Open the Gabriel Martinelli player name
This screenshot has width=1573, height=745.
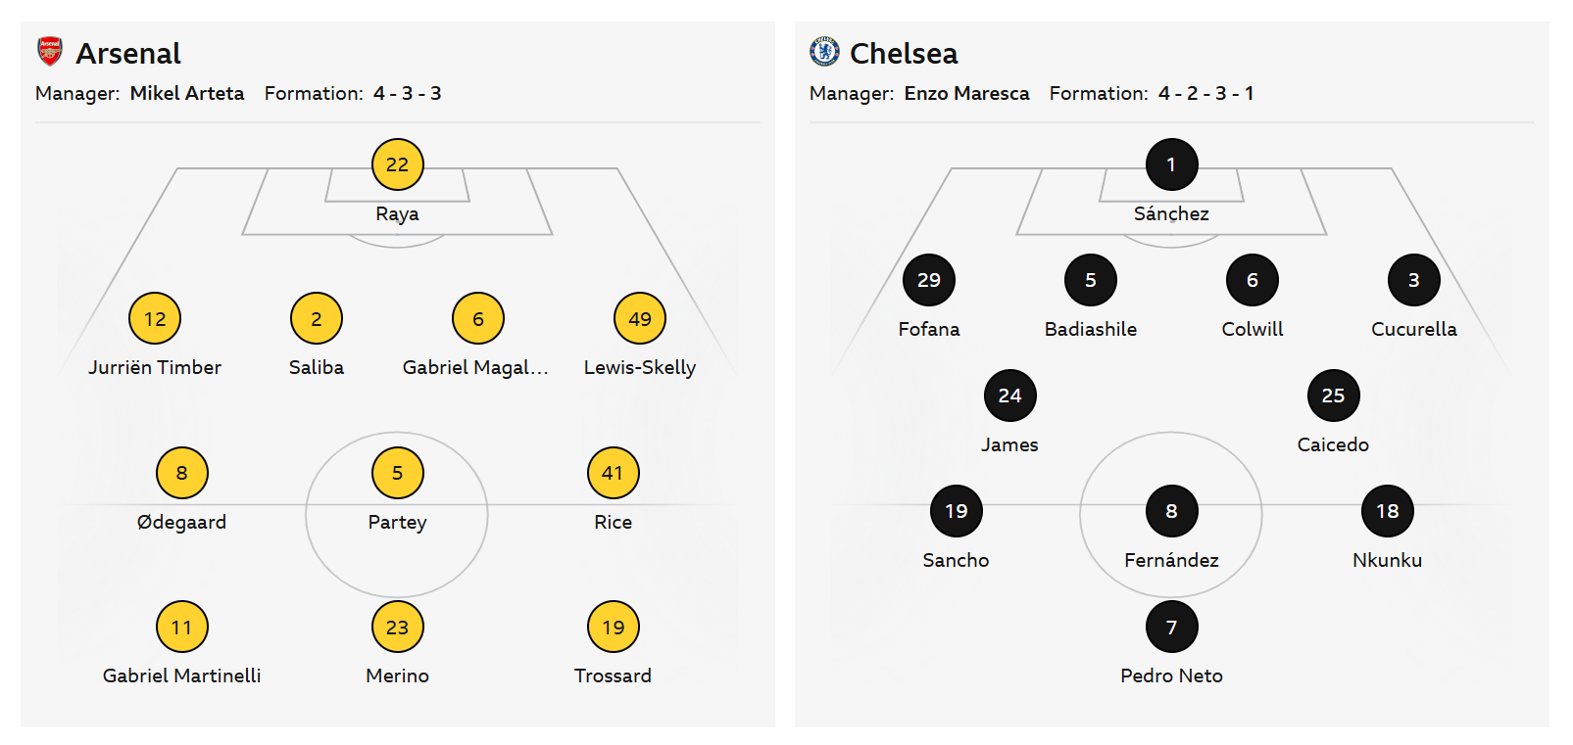point(181,675)
